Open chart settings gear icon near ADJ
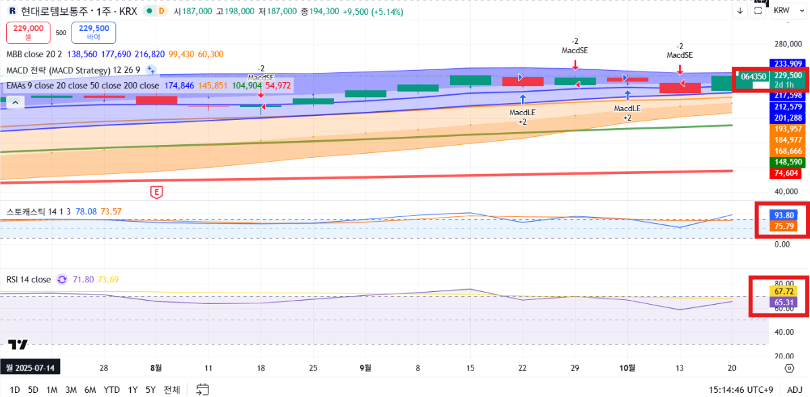Viewport: 810px width, 397px height. pos(789,368)
